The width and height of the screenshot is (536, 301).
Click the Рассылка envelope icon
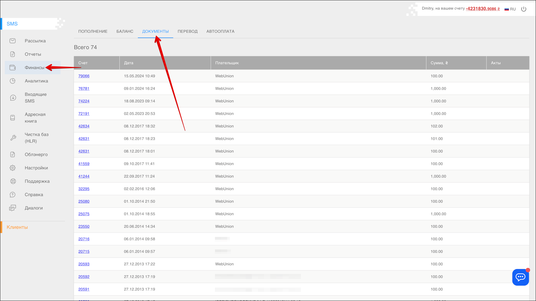pyautogui.click(x=13, y=41)
